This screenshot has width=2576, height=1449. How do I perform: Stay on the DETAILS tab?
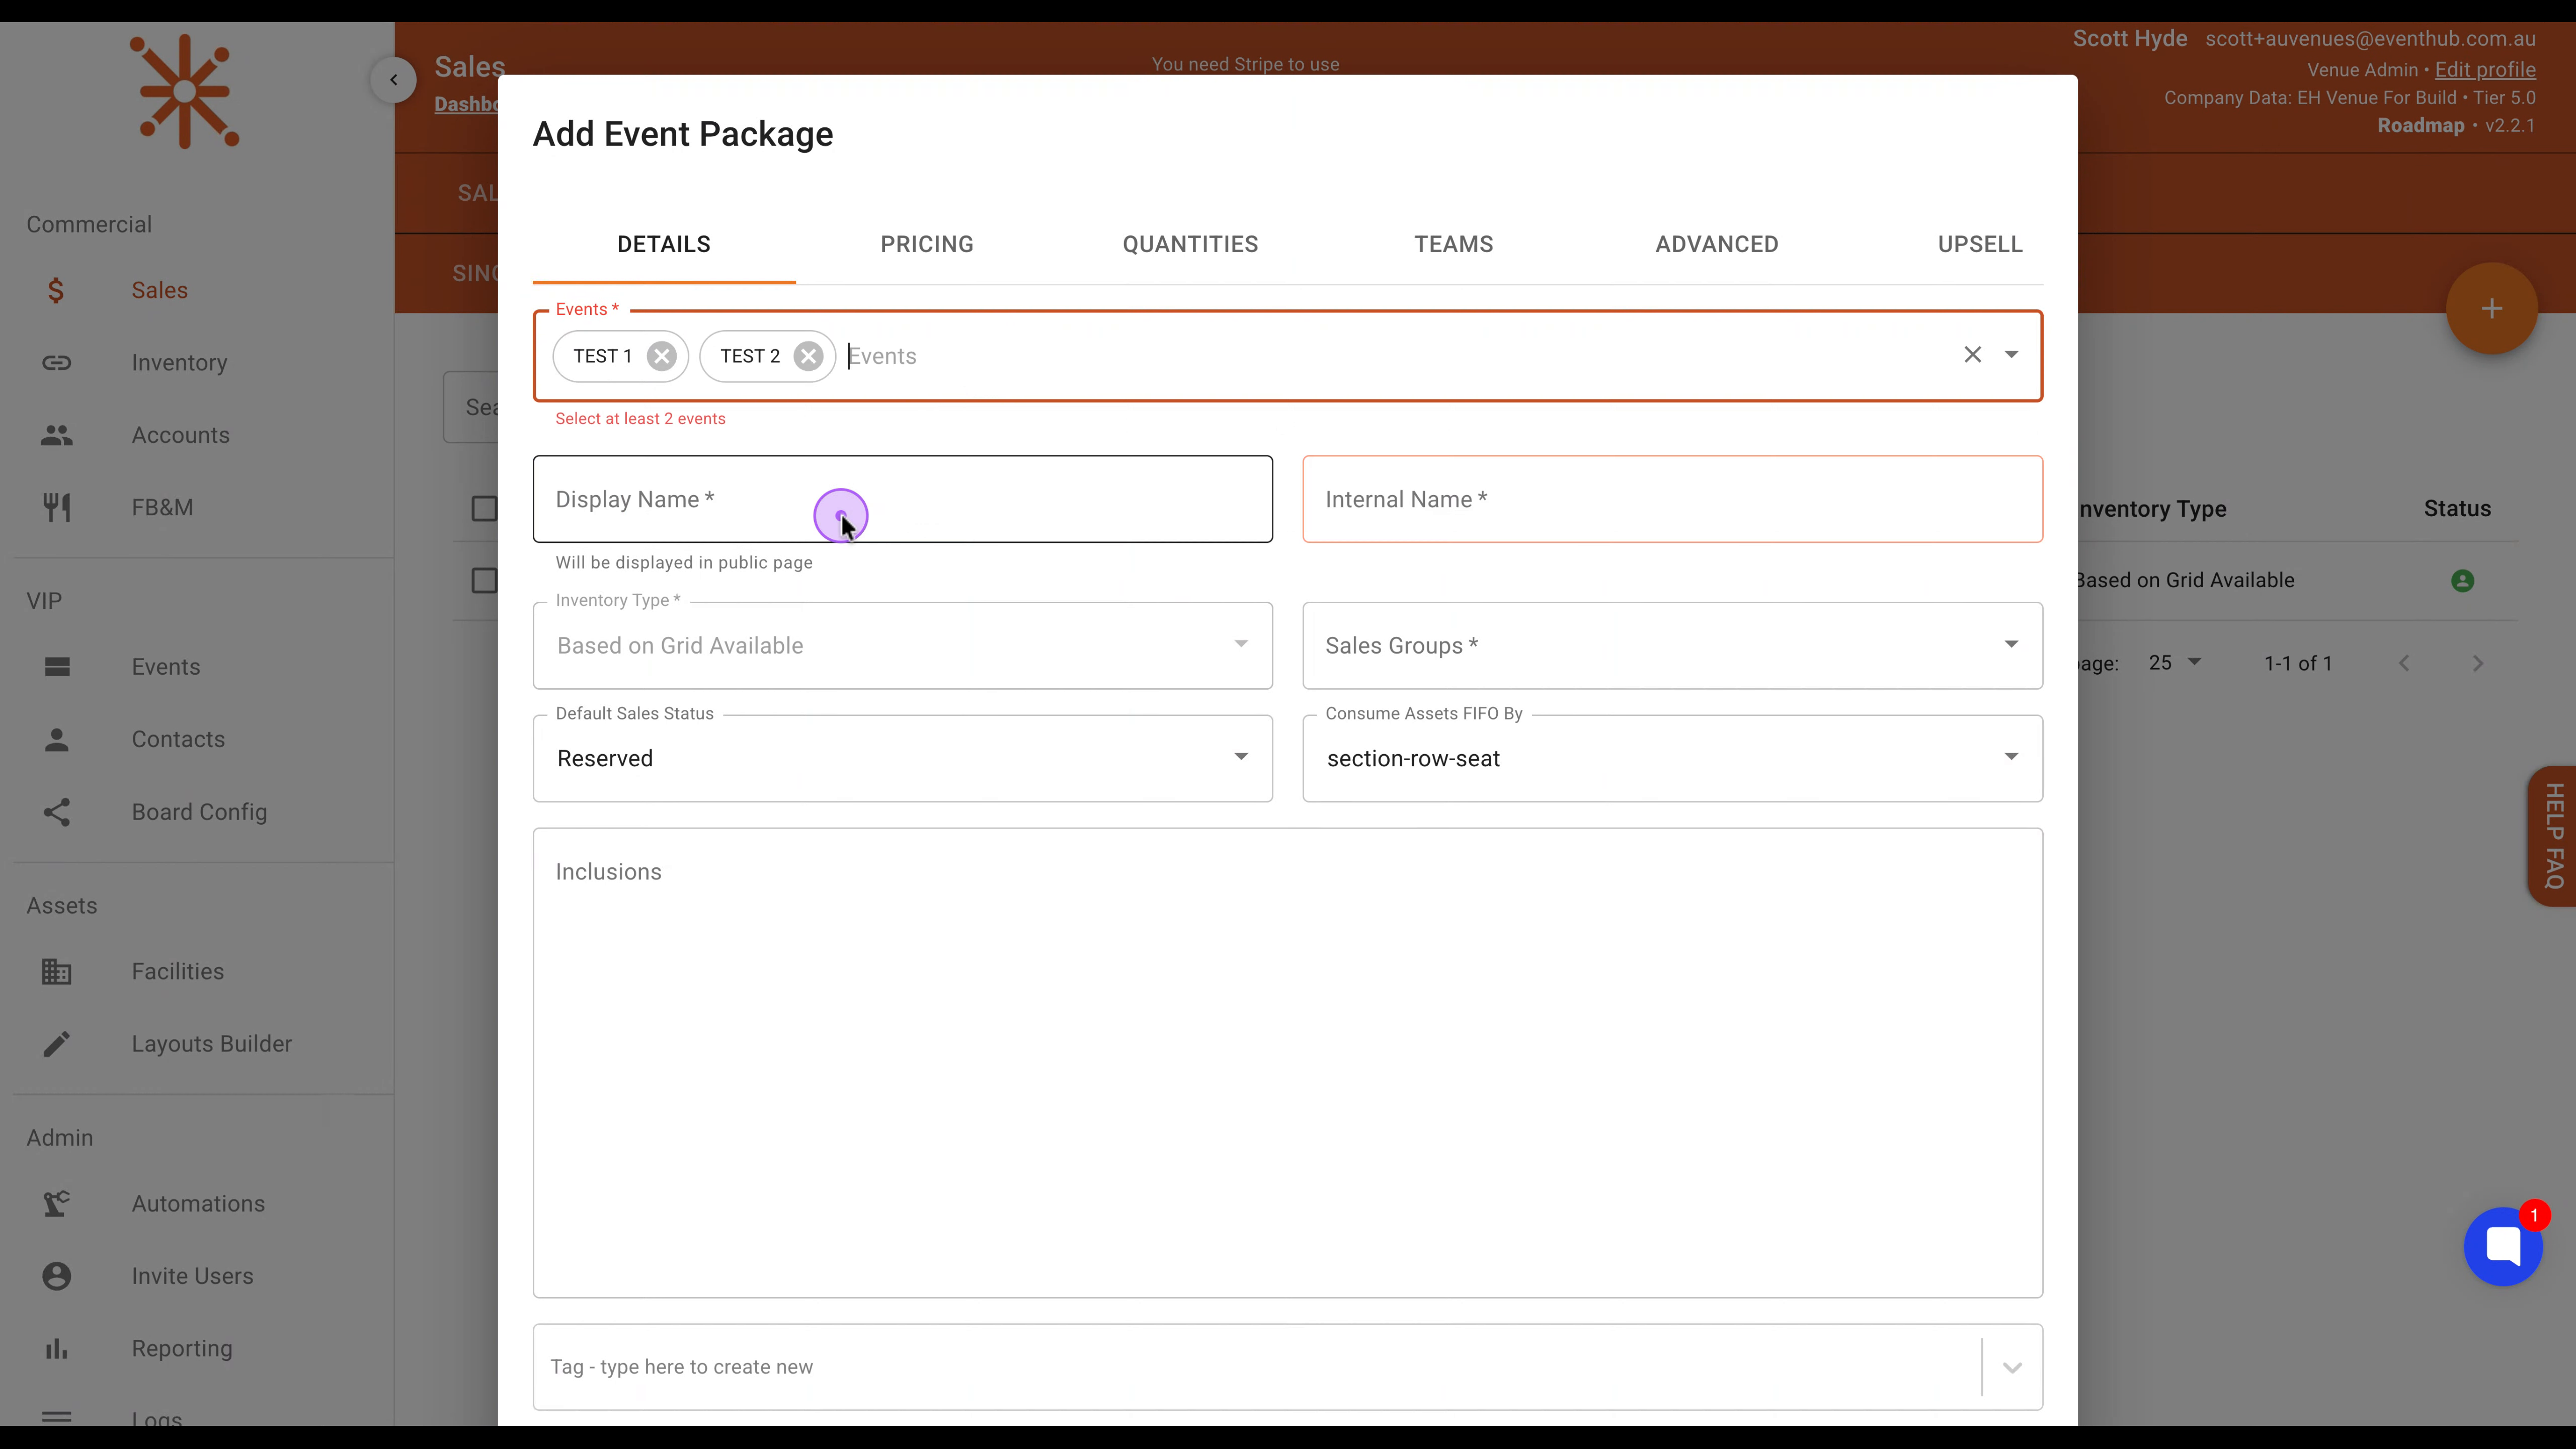(x=664, y=244)
